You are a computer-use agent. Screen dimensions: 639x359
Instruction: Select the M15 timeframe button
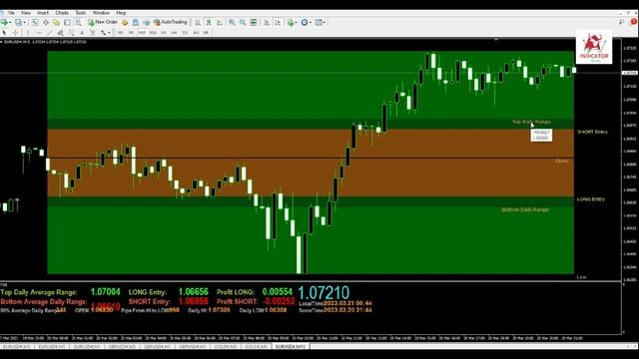(142, 33)
